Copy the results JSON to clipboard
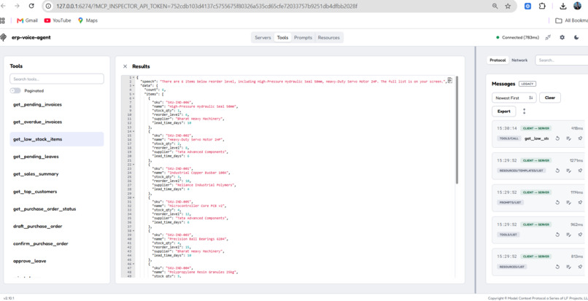The height and width of the screenshot is (301, 588). coord(450,80)
